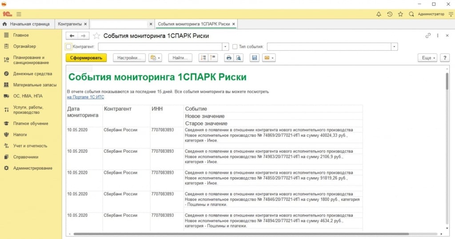Open the Контрагент field dropdown
The width and height of the screenshot is (455, 239).
pos(225,47)
